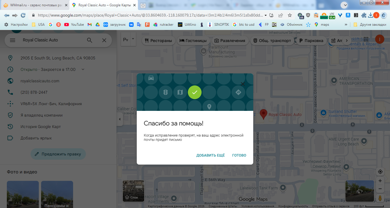Image resolution: width=390 pixels, height=208 pixels.
Task: Open the address bar dropdown arrow
Action: tap(266, 15)
